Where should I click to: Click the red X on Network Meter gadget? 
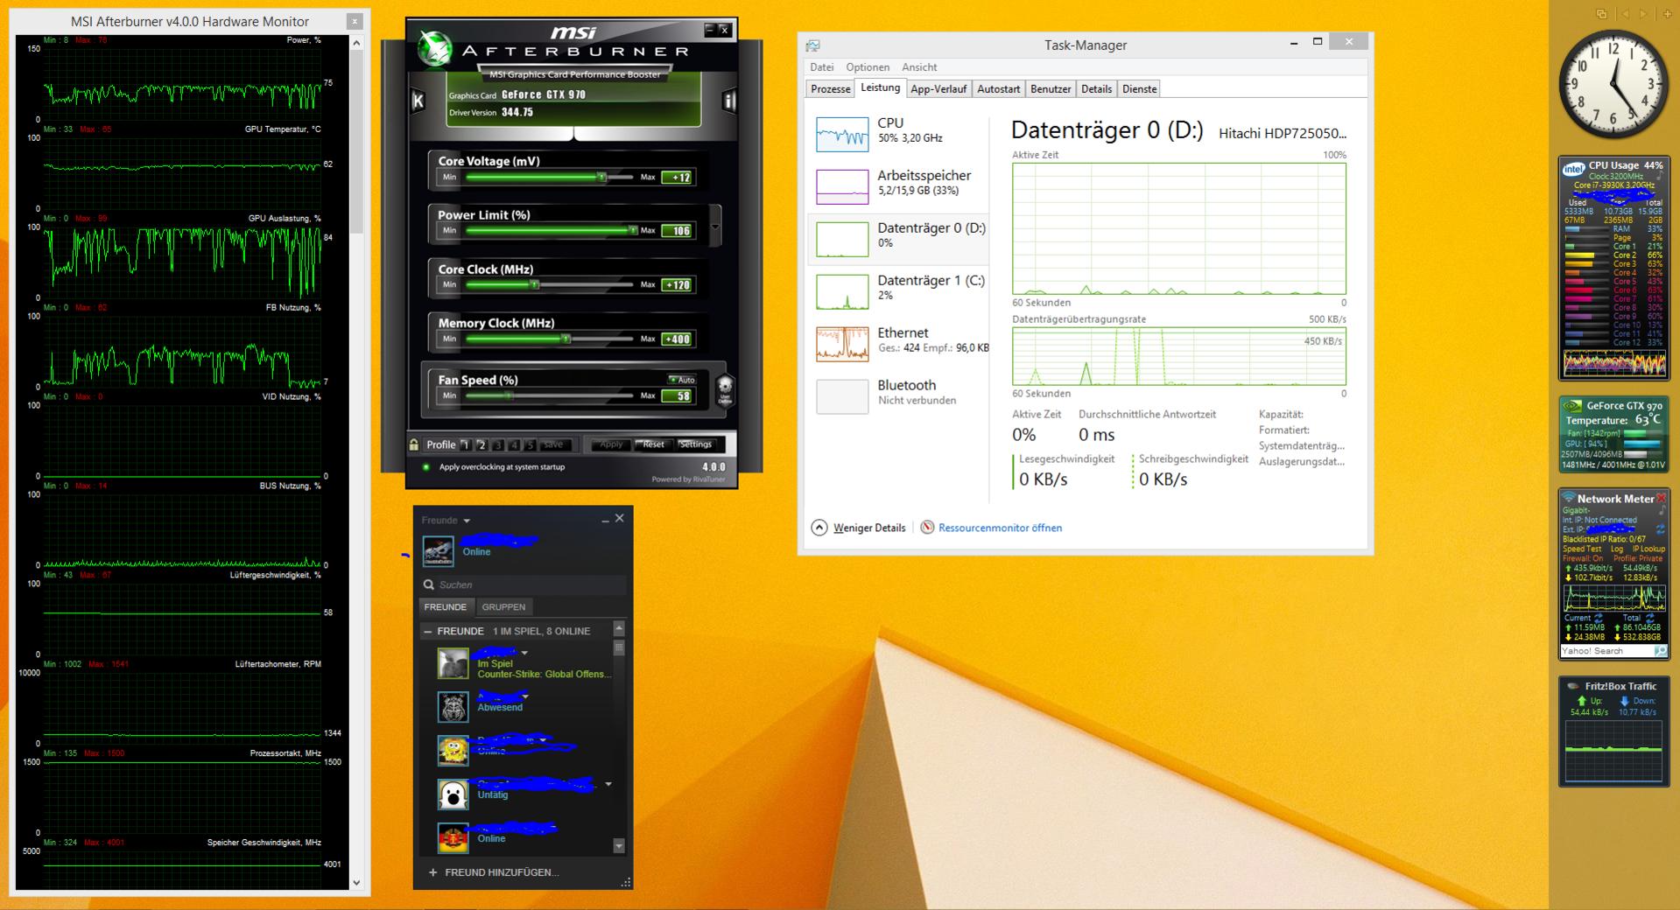(x=1661, y=498)
